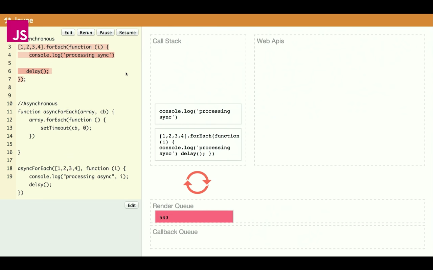Click the pink JS logo badge
The image size is (433, 270).
(18, 31)
